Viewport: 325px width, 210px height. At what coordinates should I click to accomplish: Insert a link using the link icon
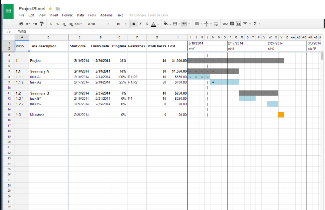(x=225, y=24)
